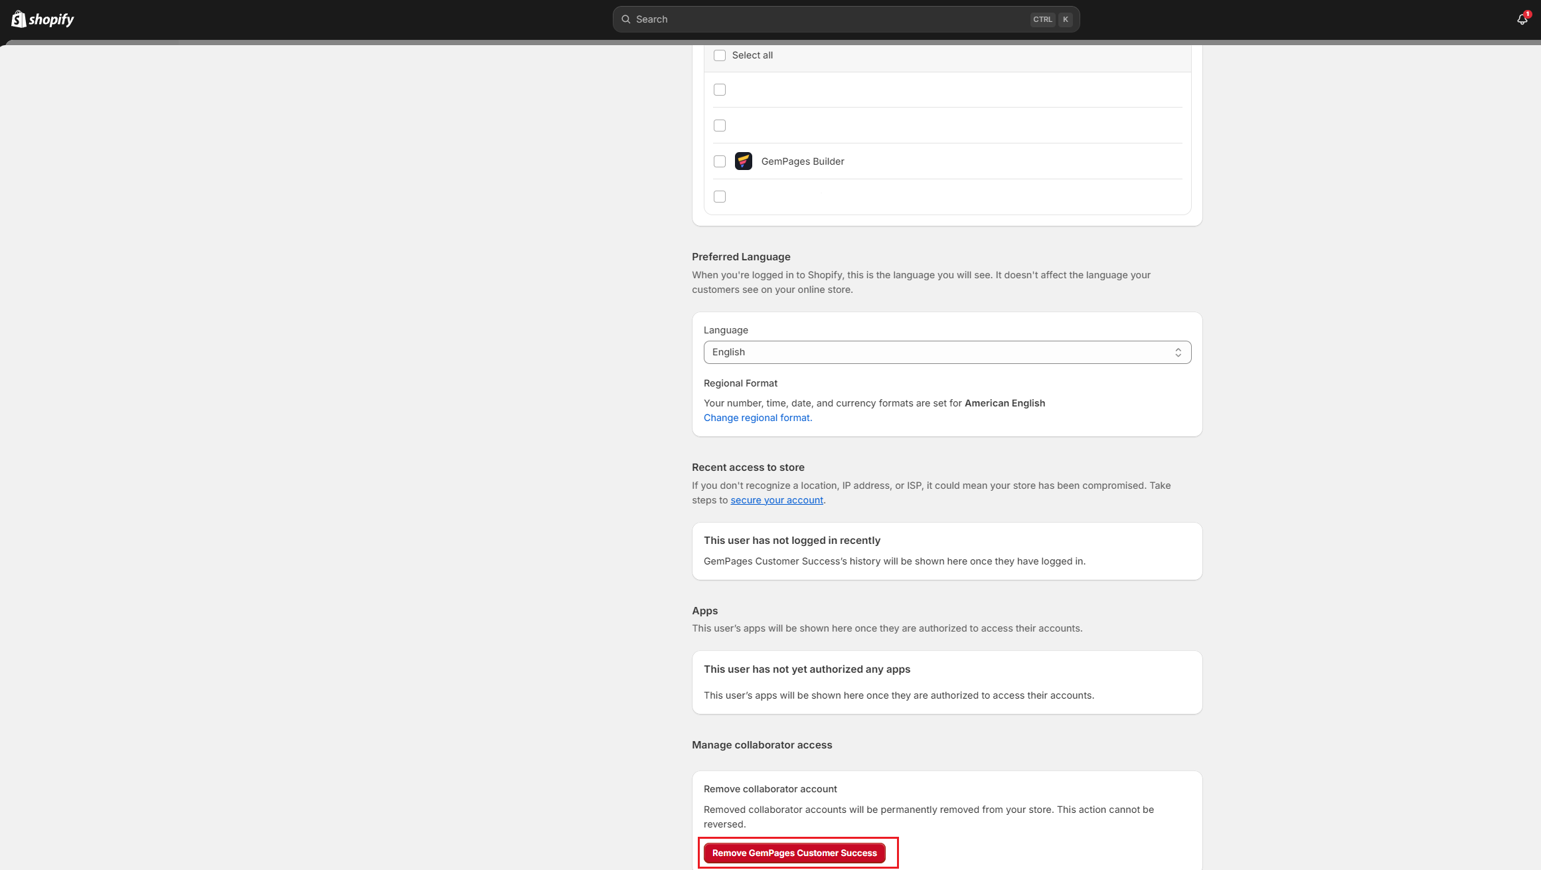
Task: Tick the Select all checkbox
Action: coord(720,55)
